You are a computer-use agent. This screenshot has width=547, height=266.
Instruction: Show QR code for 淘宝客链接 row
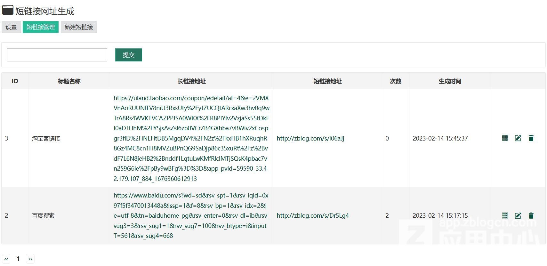click(505, 138)
